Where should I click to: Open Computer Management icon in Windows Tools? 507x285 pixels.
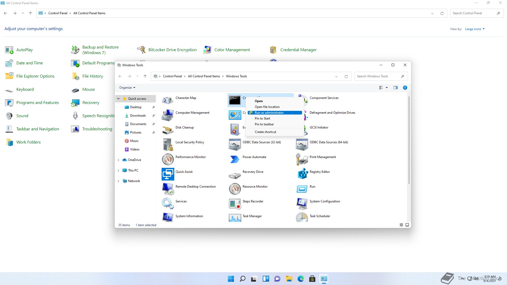[x=168, y=115]
